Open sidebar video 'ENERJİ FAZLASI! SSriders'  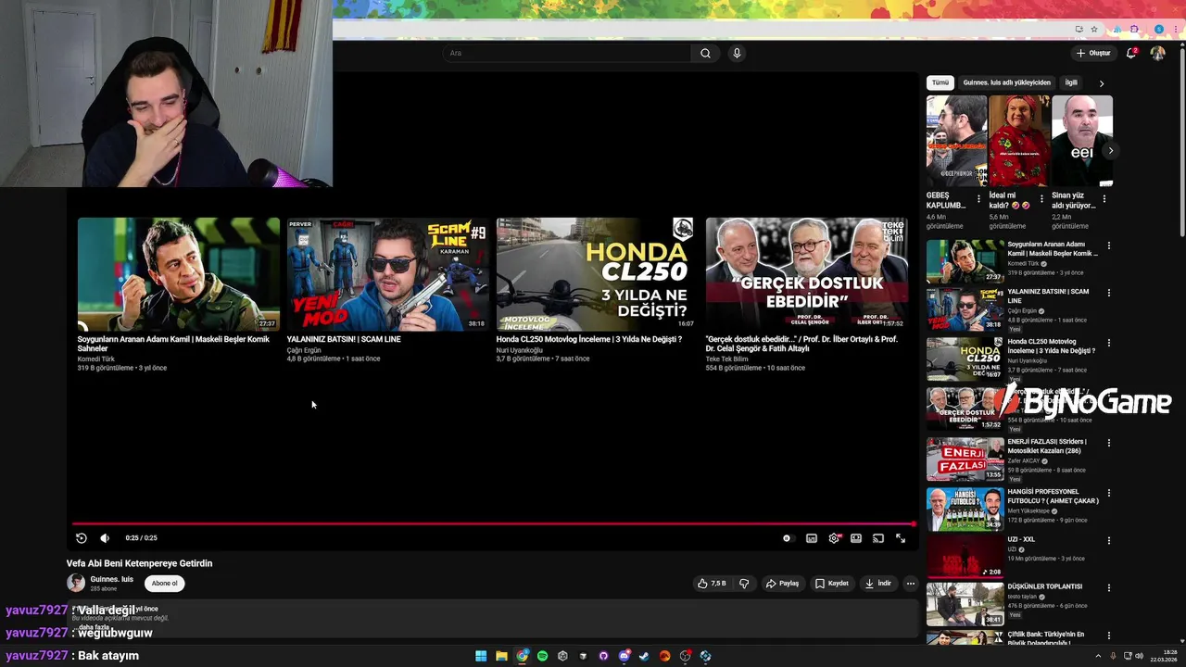tap(965, 459)
